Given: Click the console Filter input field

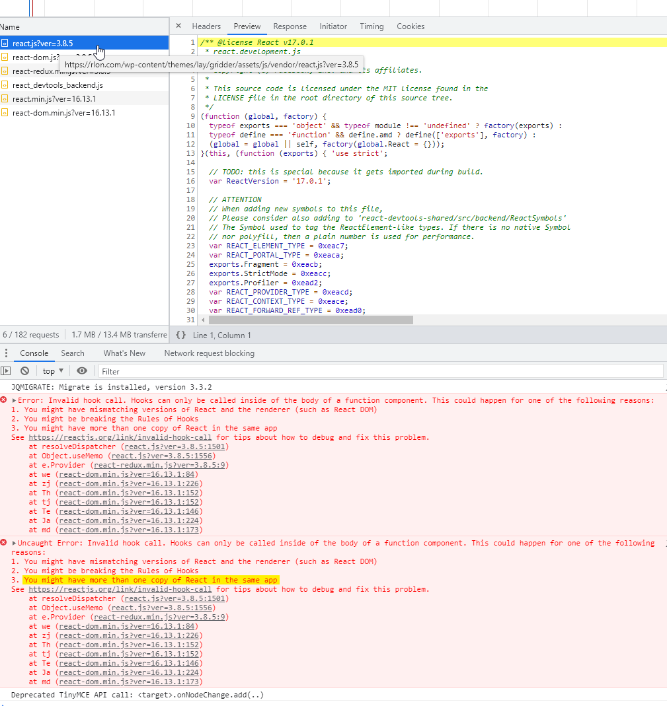Looking at the screenshot, I should [x=380, y=371].
